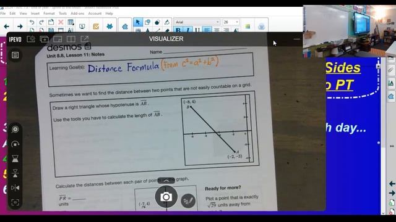Expand the IPEVO capture panel chevron

pos(166,181)
